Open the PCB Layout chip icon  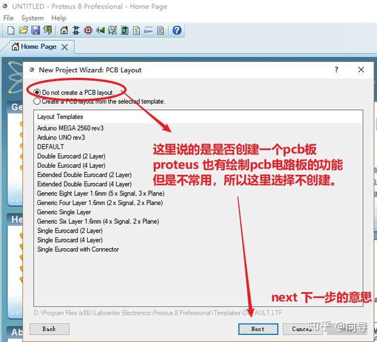[88, 30]
